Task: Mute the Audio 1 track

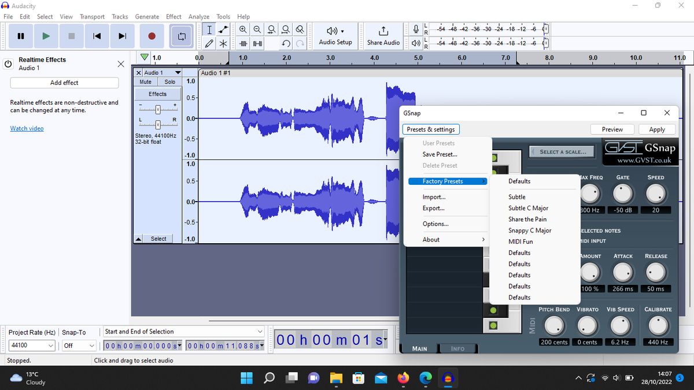Action: pyautogui.click(x=145, y=81)
